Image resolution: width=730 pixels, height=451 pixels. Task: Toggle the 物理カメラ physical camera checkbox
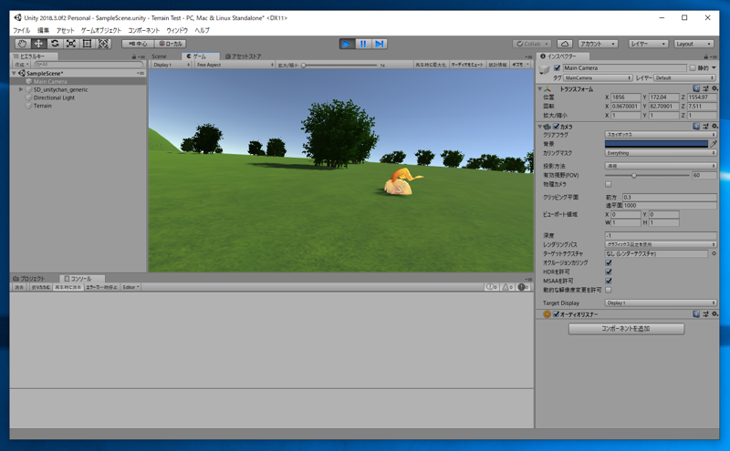(x=608, y=184)
